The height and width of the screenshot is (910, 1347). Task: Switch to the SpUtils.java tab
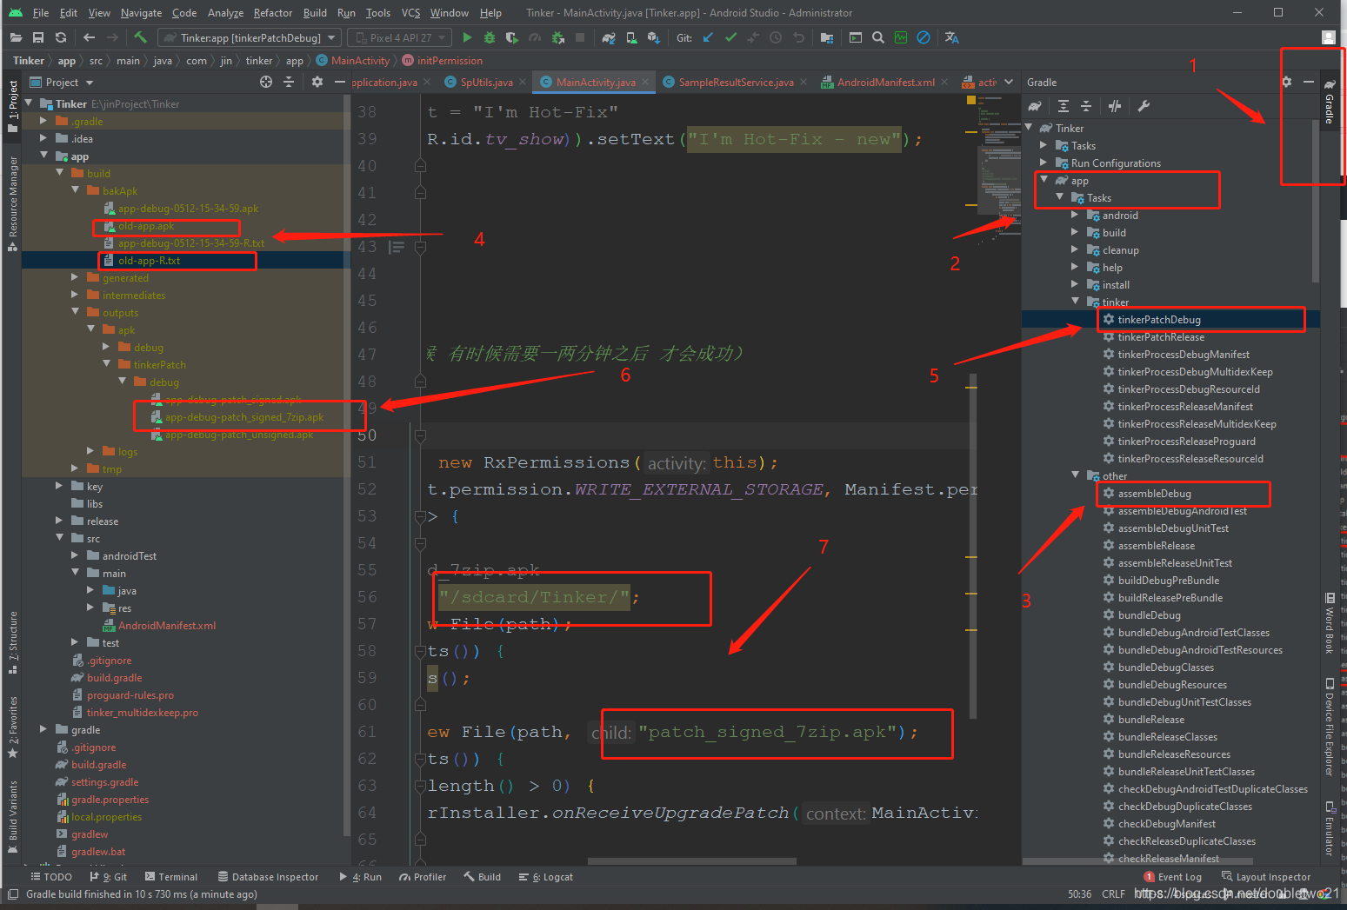point(486,82)
